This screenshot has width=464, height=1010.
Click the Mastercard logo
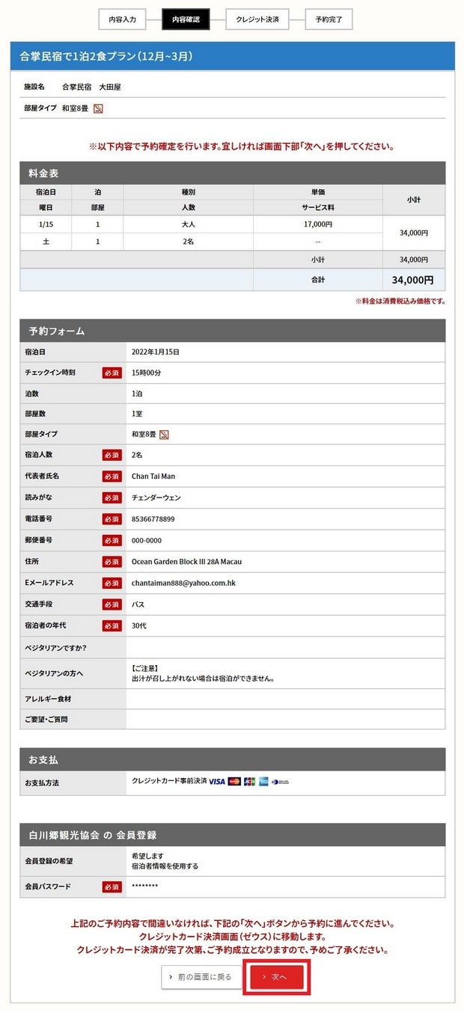tap(234, 782)
